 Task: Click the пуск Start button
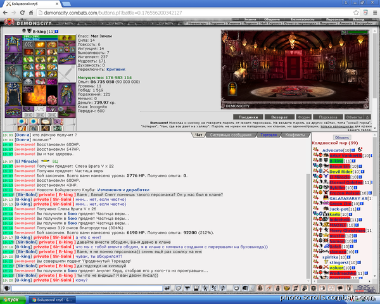13,300
